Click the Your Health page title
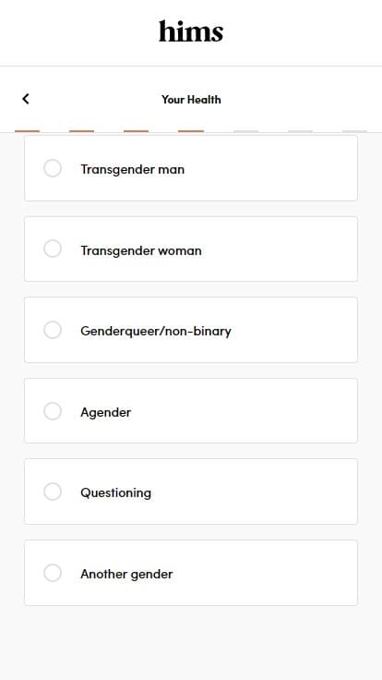382x680 pixels. [191, 99]
